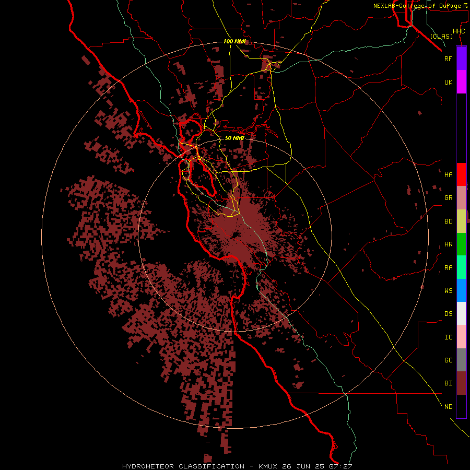Click the WS legend label
Viewport: 470px width, 470px height.
[x=448, y=290]
